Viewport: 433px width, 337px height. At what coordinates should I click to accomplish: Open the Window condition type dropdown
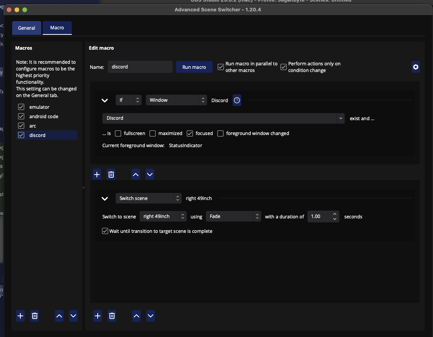176,100
